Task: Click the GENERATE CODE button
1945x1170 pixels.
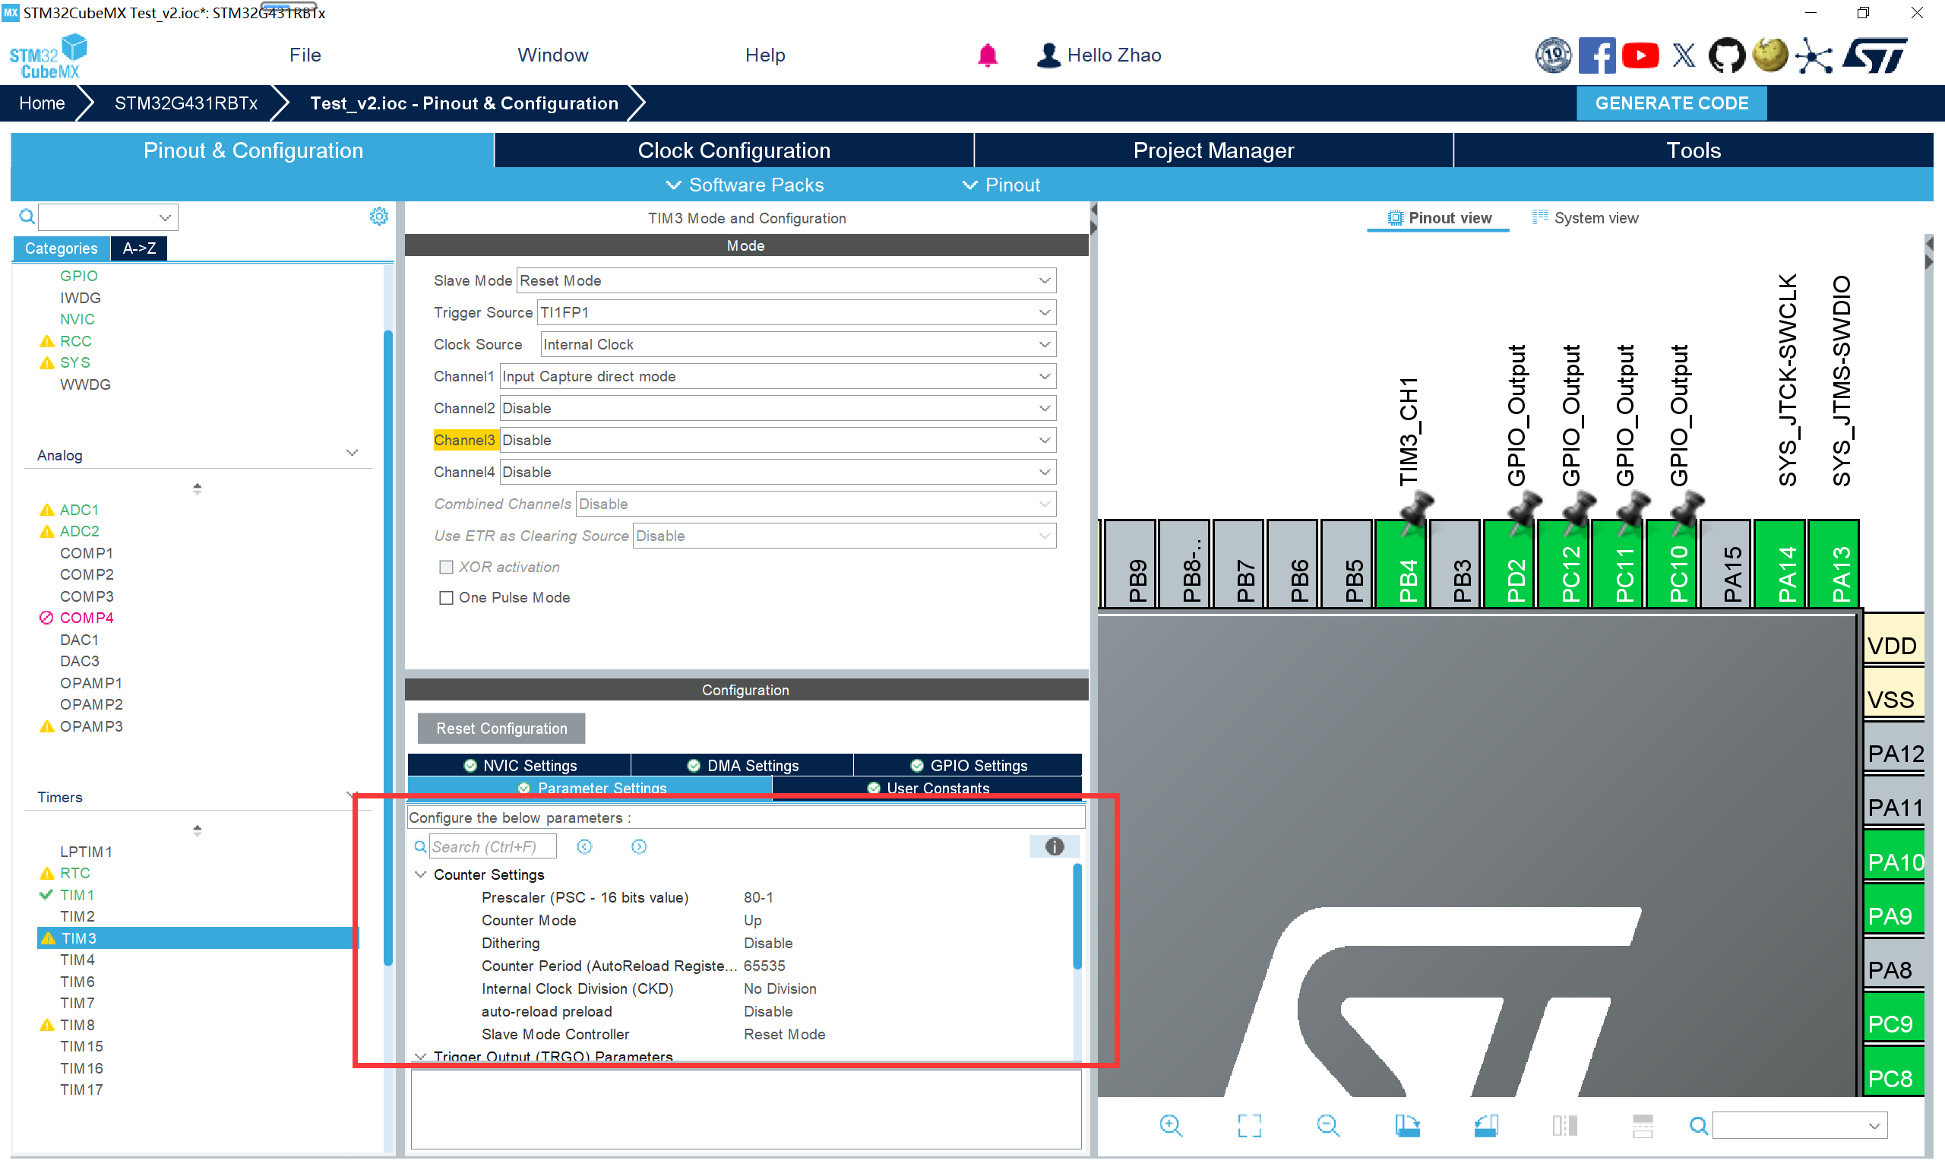Action: click(1671, 103)
